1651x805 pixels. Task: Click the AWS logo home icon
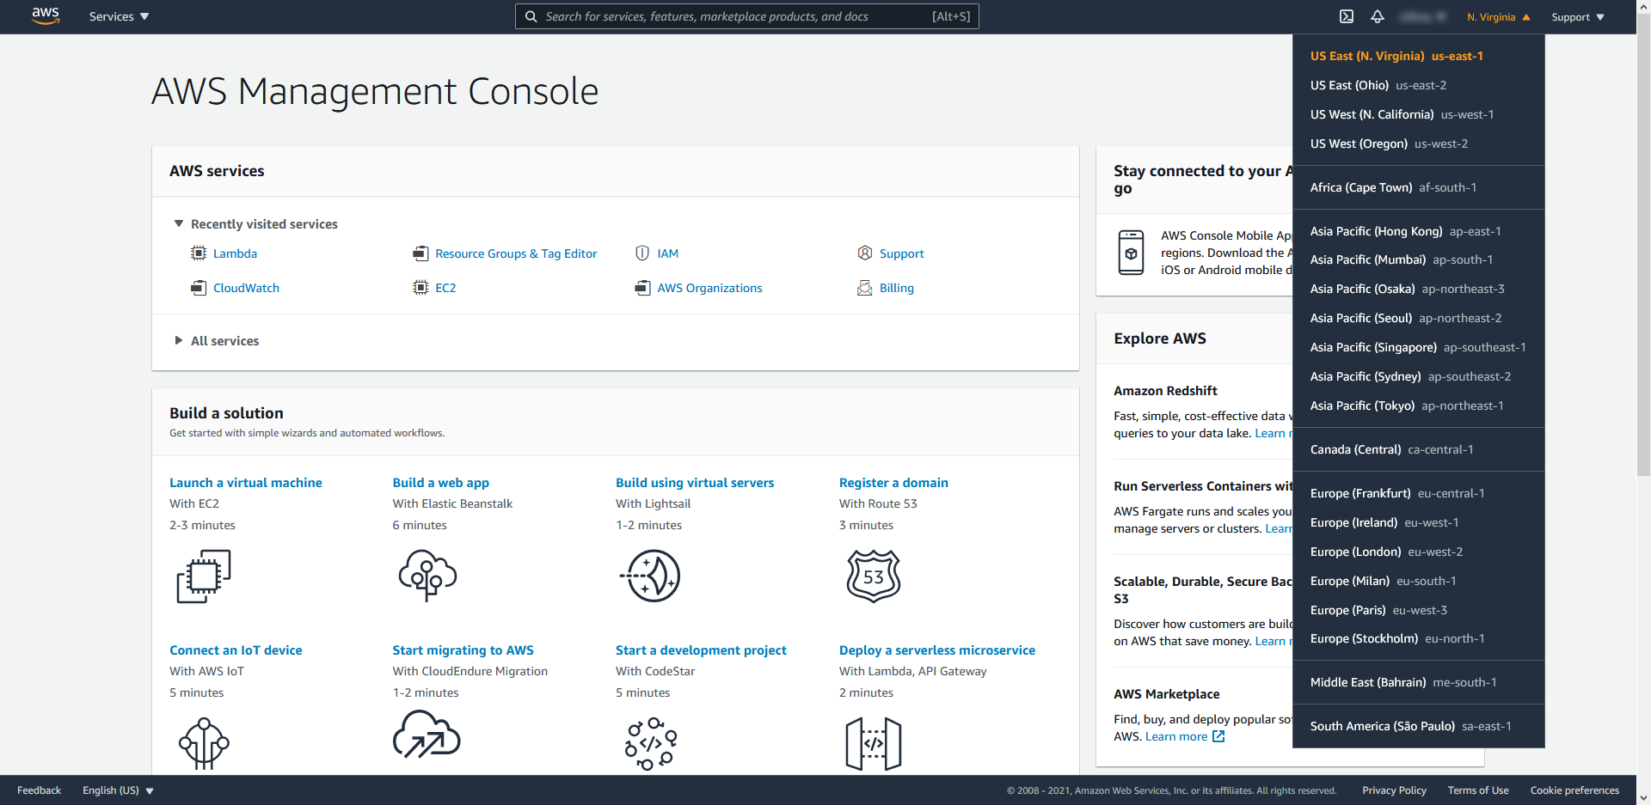[46, 16]
